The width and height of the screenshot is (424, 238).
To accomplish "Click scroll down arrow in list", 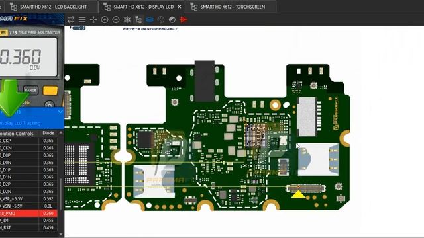I will [x=61, y=235].
